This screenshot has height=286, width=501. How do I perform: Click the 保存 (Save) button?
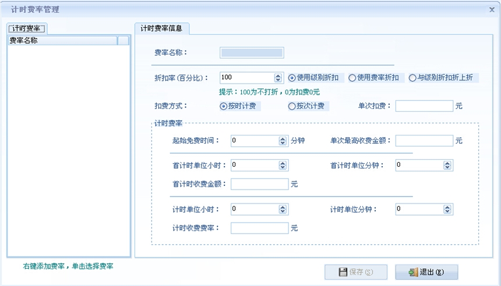356,272
